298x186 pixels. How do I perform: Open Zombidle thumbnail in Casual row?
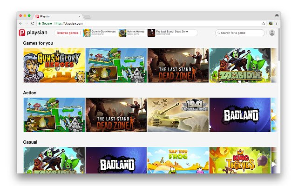[54, 160]
